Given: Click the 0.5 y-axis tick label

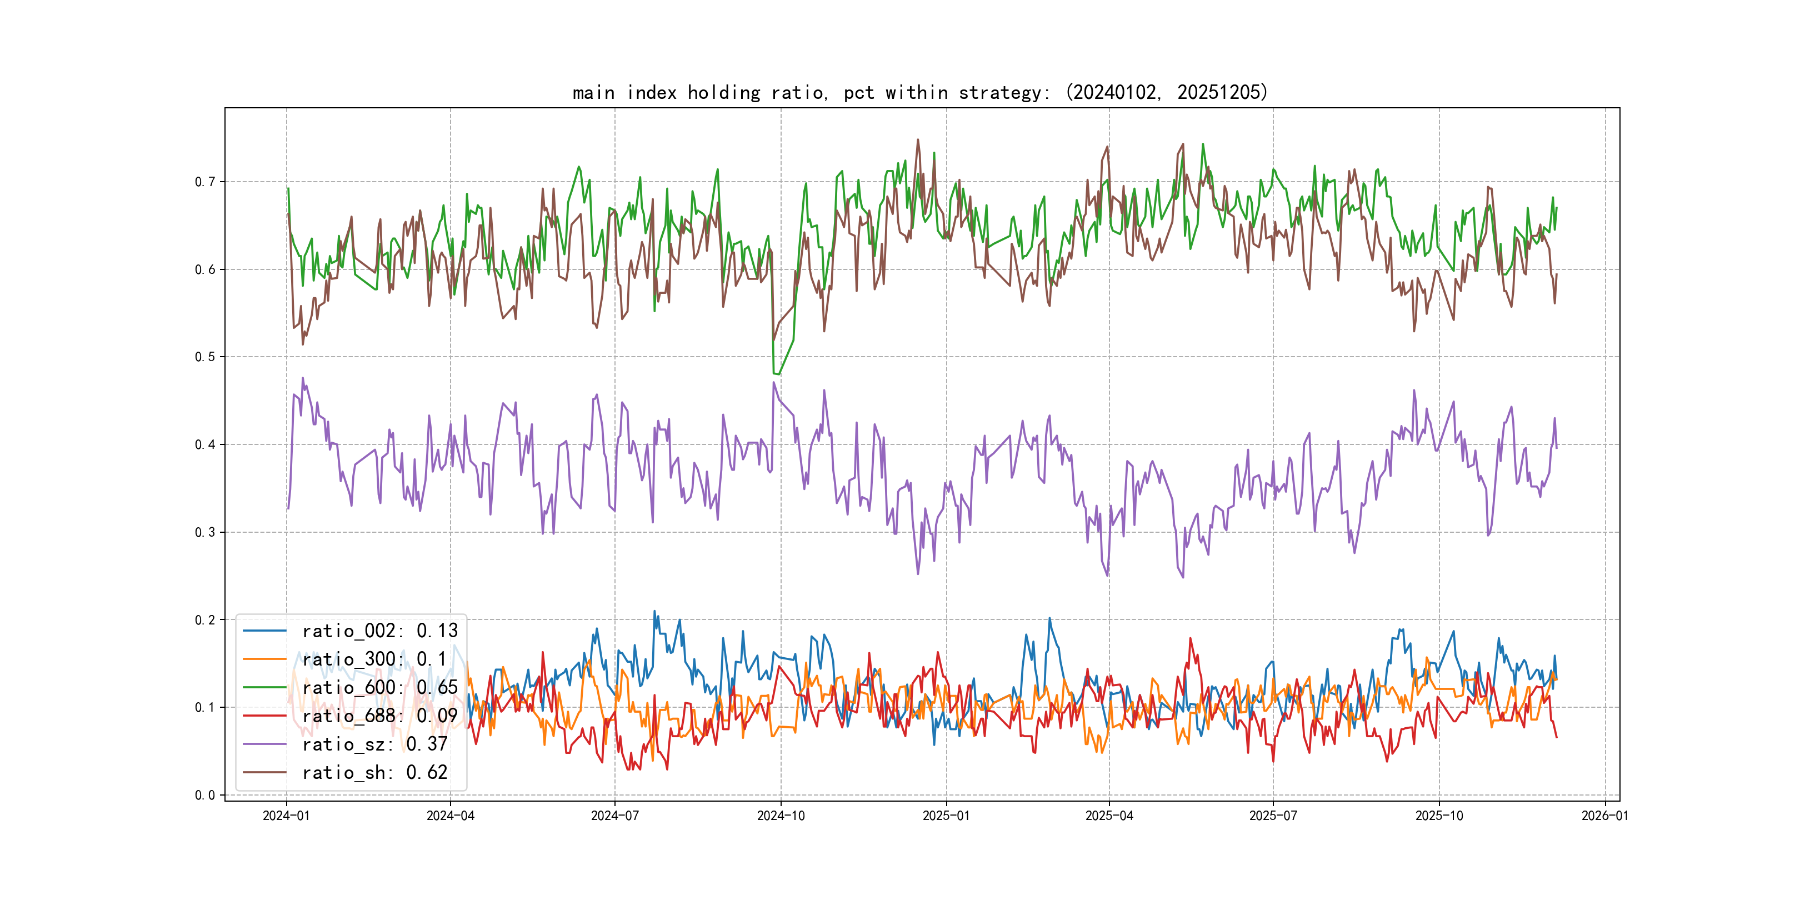Looking at the screenshot, I should 205,357.
